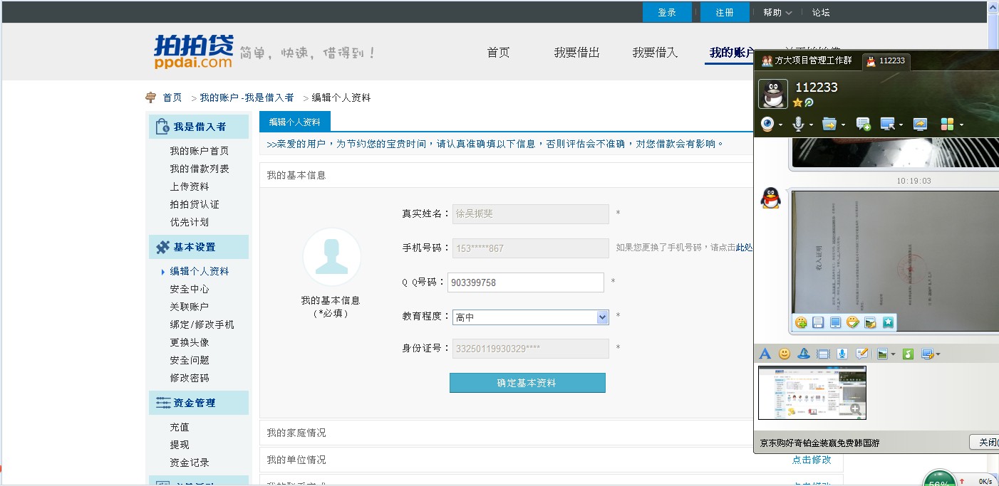Switch to the 方大项目管理工作群 chat tab
This screenshot has height=486, width=999.
click(x=807, y=61)
